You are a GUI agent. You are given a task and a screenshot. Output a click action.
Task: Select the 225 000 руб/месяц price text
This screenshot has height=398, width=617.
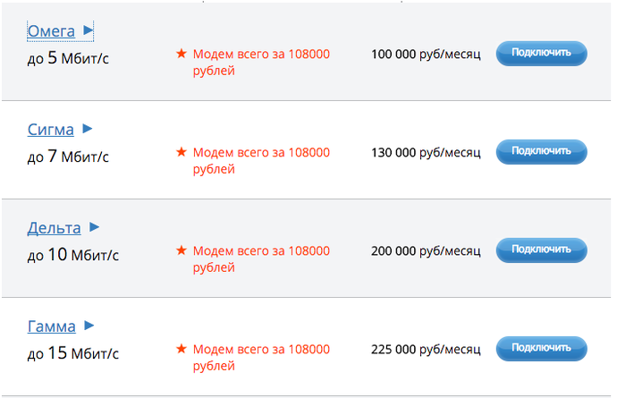coord(426,350)
